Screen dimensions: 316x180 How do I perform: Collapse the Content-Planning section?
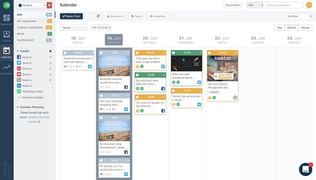(18, 107)
